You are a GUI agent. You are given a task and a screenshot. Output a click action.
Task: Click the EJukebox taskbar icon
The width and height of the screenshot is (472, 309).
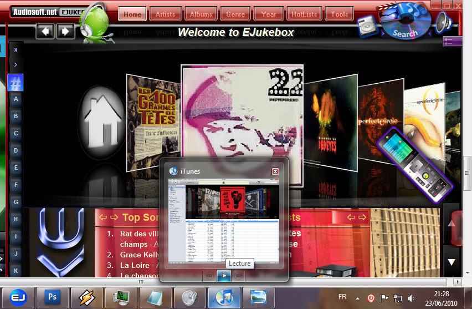click(18, 297)
